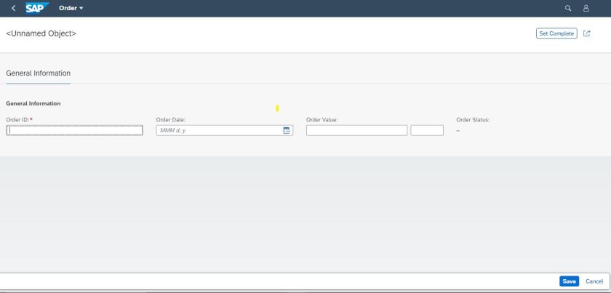The image size is (611, 293).
Task: Save the order with the Save button
Action: click(569, 281)
